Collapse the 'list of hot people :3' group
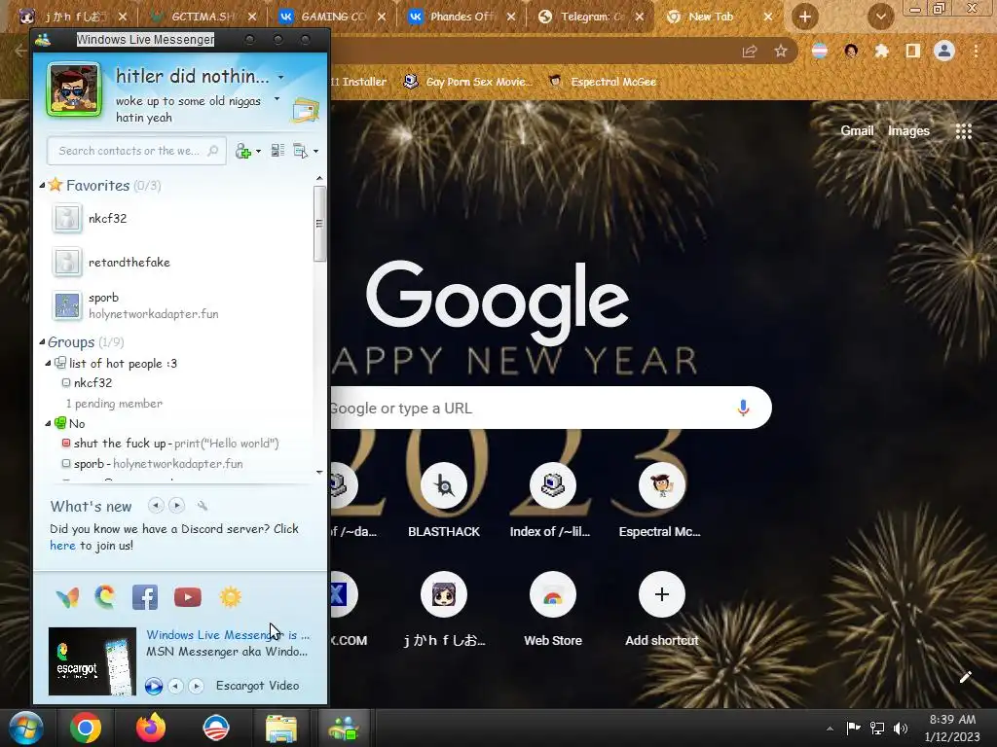 (48, 364)
